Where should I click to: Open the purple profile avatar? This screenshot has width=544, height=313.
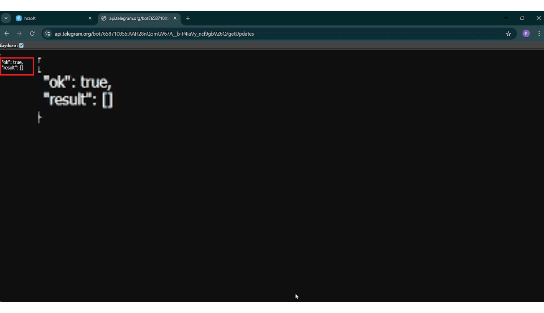point(526,34)
